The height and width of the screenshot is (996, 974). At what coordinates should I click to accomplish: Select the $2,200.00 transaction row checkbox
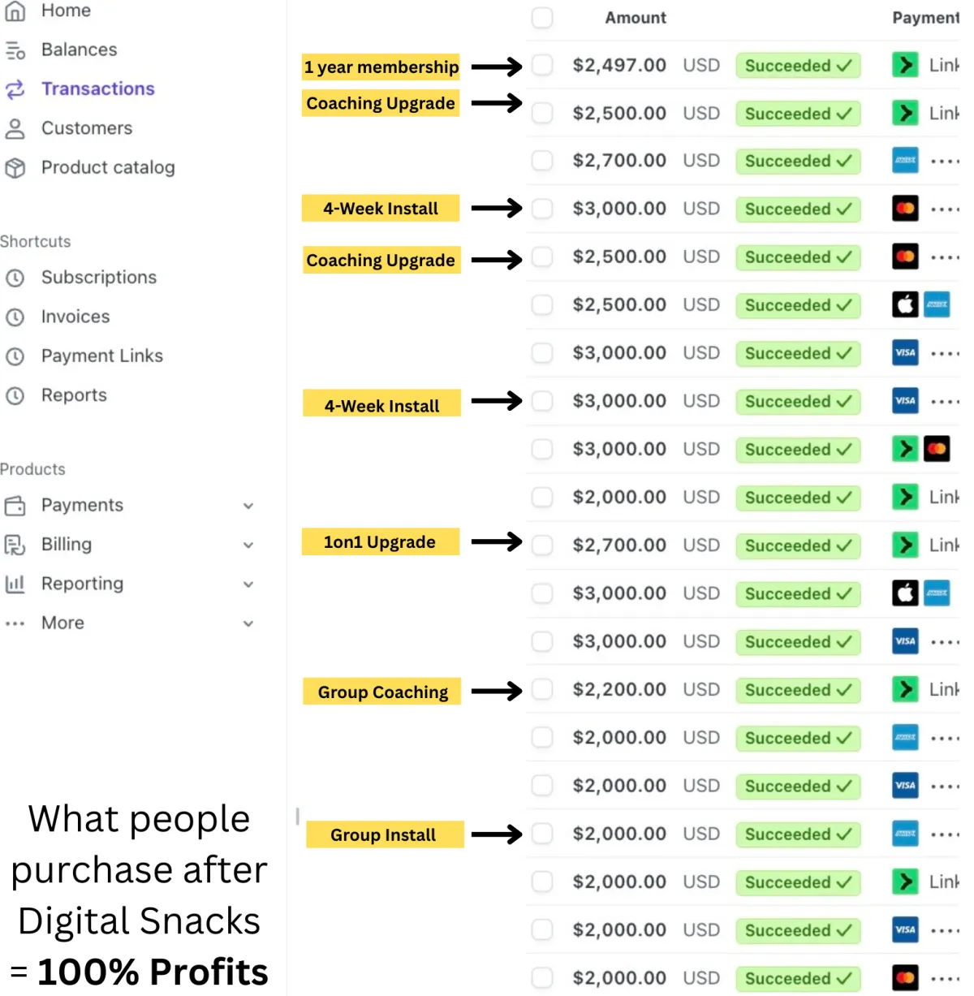(542, 690)
